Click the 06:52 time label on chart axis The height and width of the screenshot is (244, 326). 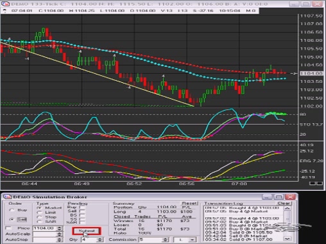pyautogui.click(x=134, y=184)
